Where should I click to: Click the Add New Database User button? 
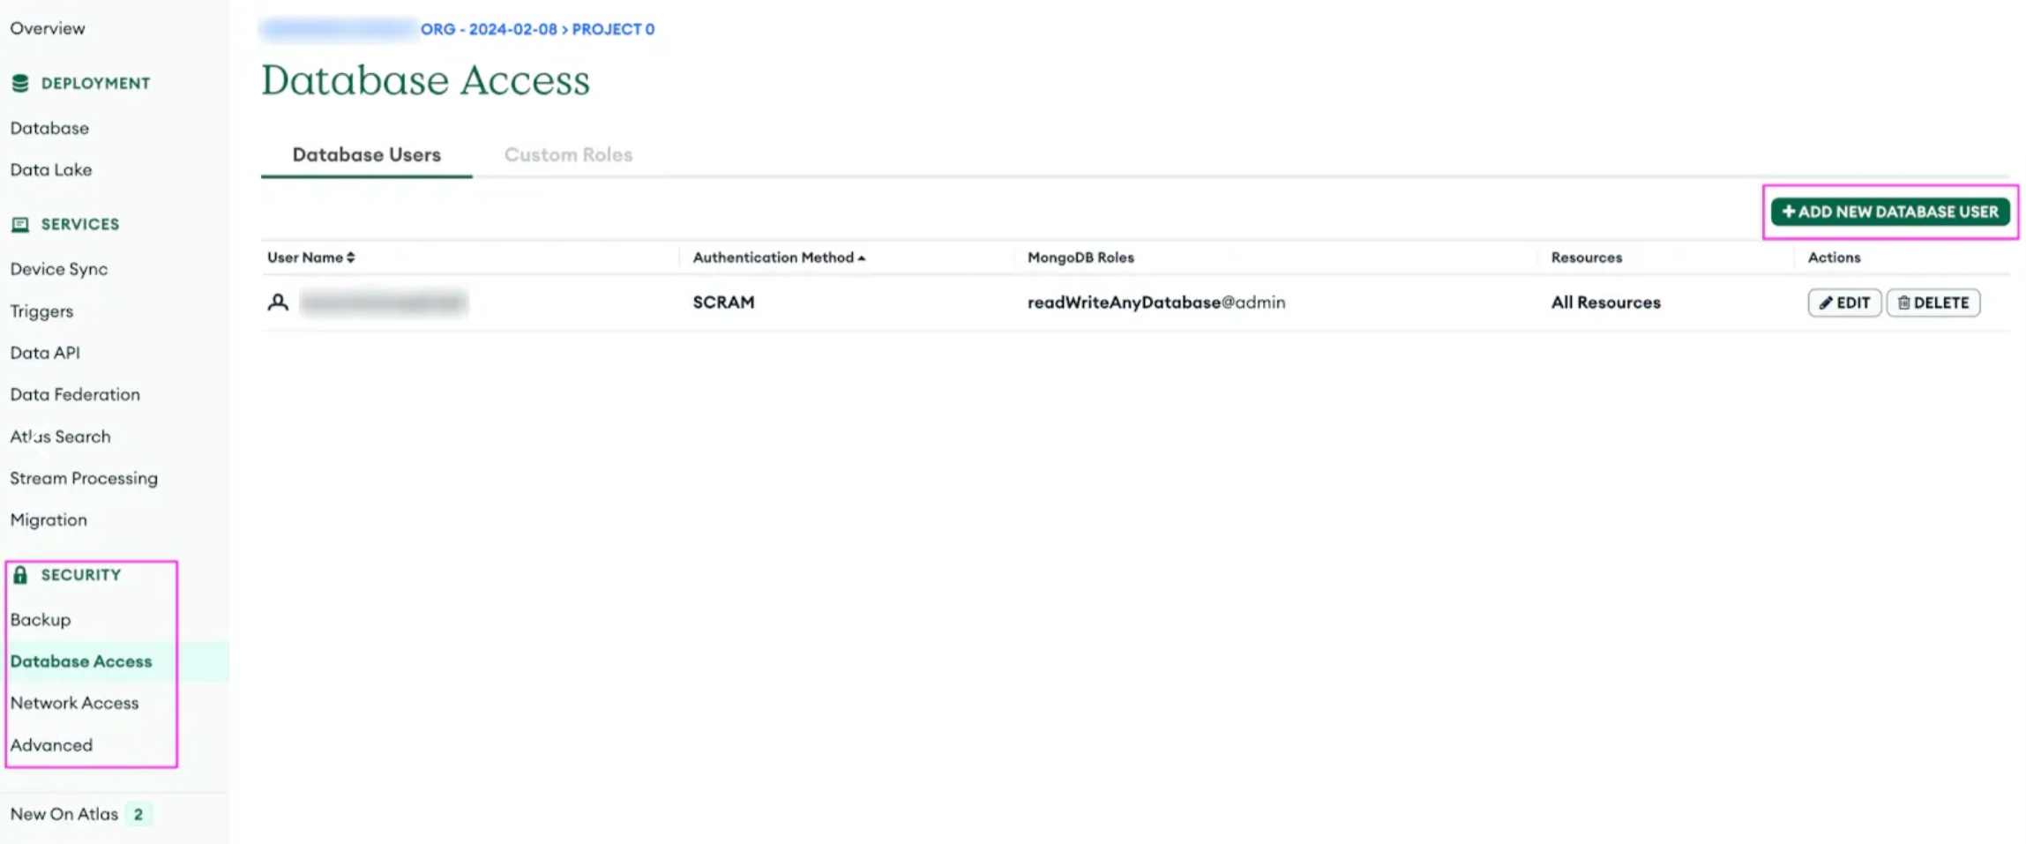pyautogui.click(x=1889, y=212)
